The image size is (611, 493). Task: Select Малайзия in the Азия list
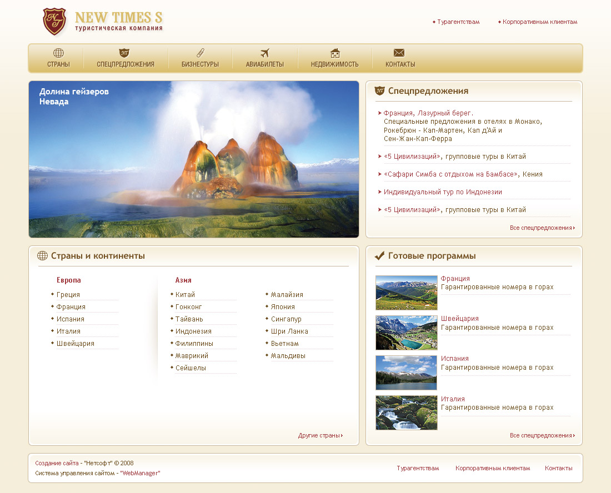[287, 295]
